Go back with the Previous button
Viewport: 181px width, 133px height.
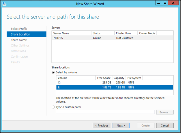[101, 125]
